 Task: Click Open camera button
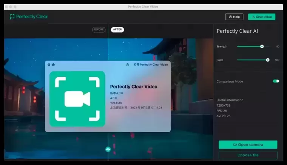pos(248,145)
